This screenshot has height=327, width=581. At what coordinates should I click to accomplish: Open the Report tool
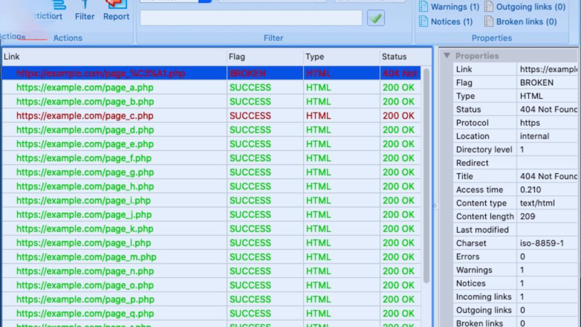(x=116, y=11)
